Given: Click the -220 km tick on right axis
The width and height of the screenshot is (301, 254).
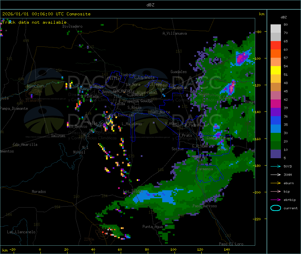Looking at the screenshot, I should click(258, 219).
